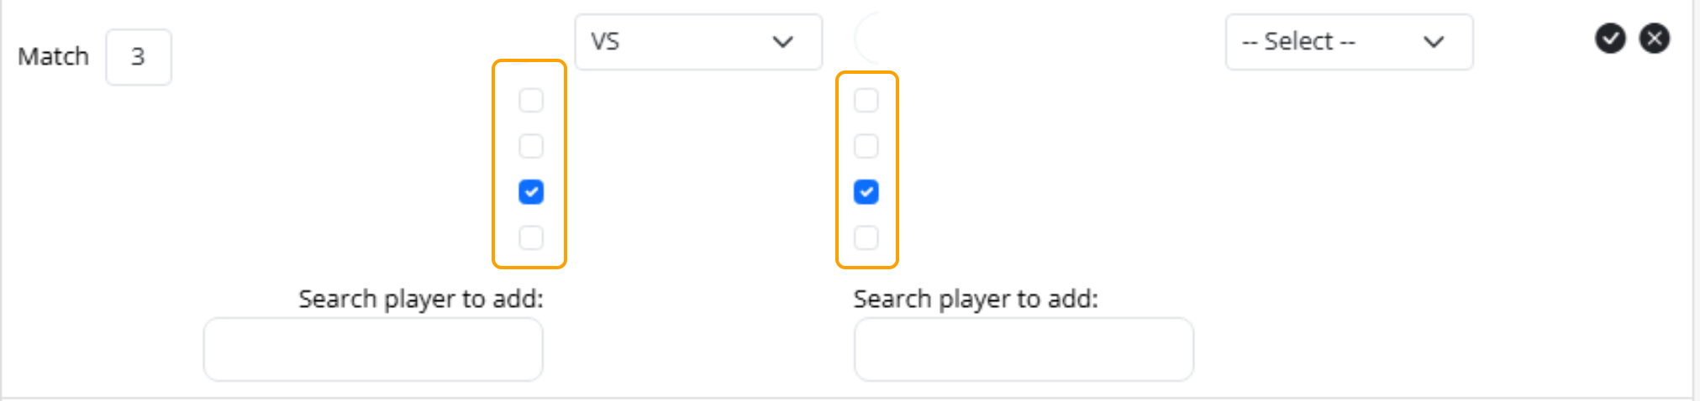This screenshot has width=1700, height=401.
Task: Tick the second checkbox in left player column
Action: [x=531, y=146]
